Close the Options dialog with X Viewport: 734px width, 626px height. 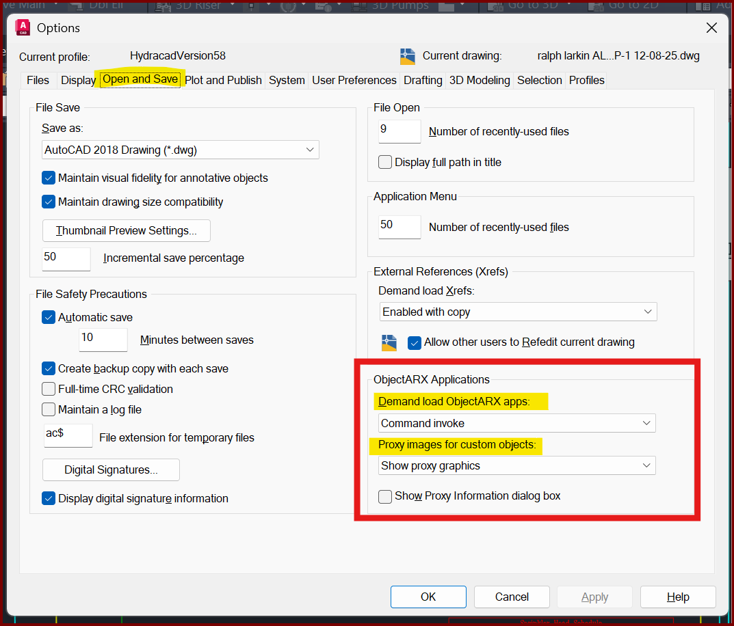(711, 28)
